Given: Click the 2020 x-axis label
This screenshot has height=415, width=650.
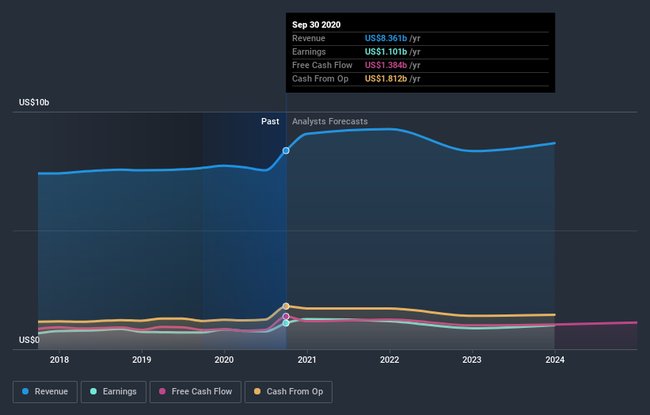Looking at the screenshot, I should tap(224, 360).
